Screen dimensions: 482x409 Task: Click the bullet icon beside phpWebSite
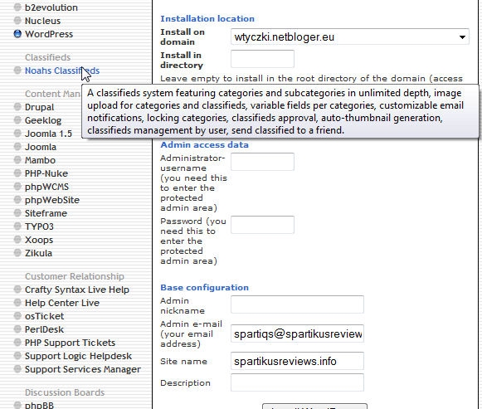[17, 199]
